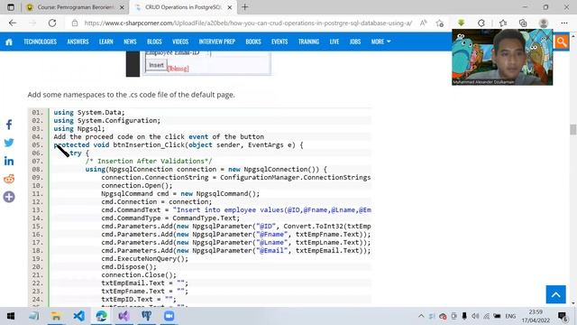Go to the NEWS section

coord(130,42)
